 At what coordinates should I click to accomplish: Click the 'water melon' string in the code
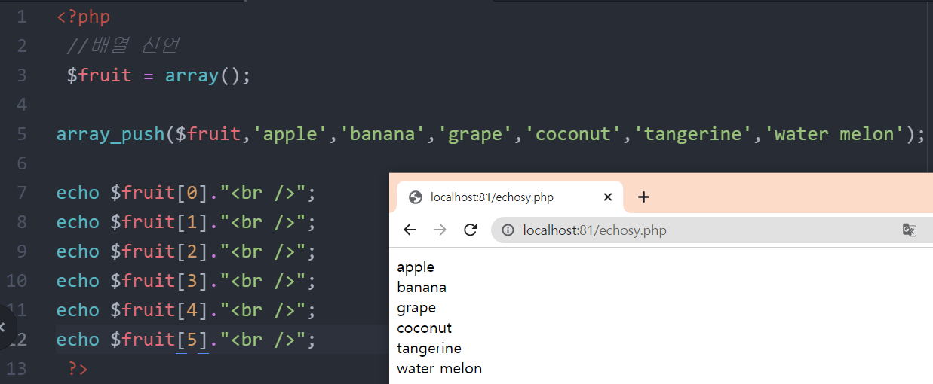click(x=833, y=134)
